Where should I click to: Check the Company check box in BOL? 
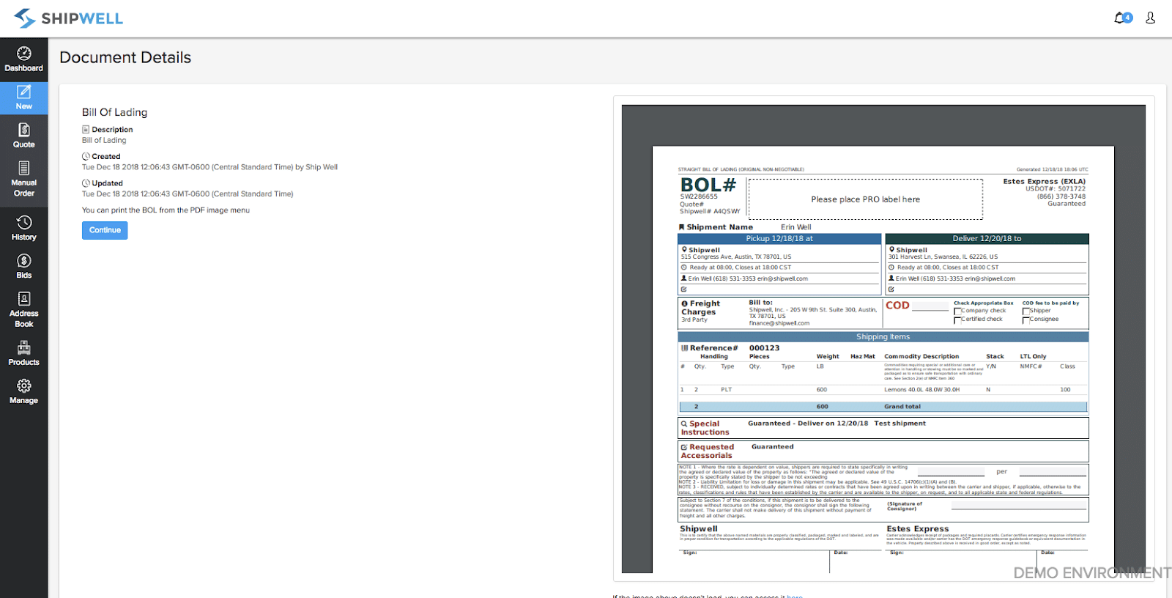[957, 311]
